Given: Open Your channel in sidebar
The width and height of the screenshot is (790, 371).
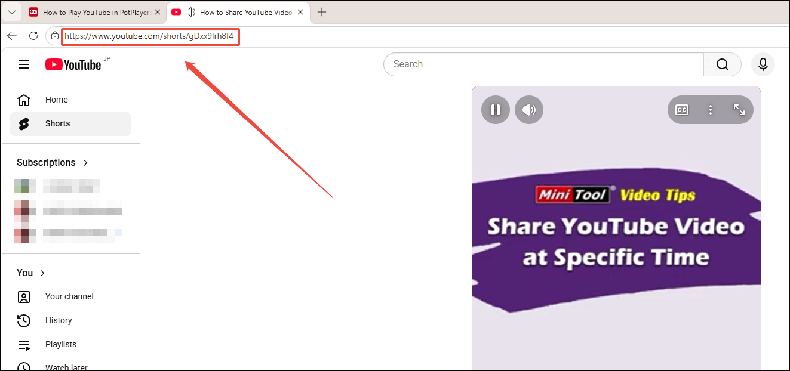Looking at the screenshot, I should [70, 296].
